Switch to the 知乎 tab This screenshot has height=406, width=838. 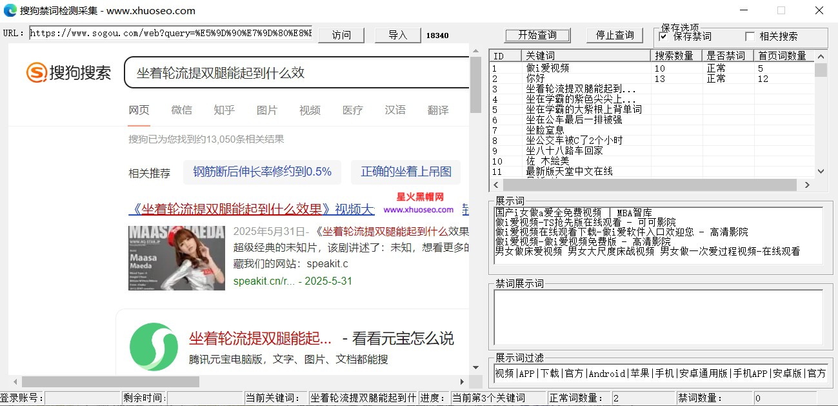click(x=224, y=110)
